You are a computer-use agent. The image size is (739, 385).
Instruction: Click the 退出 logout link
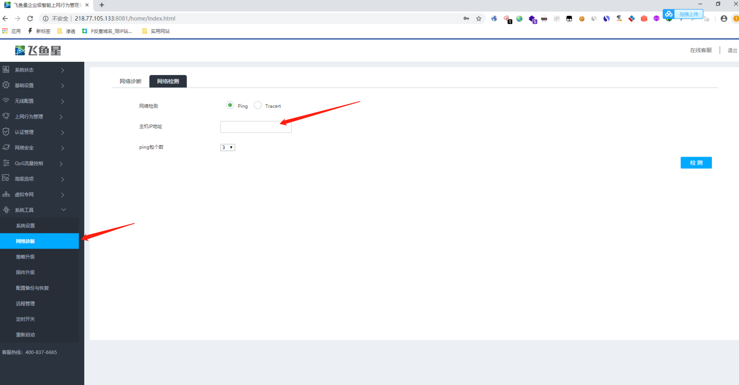(732, 50)
